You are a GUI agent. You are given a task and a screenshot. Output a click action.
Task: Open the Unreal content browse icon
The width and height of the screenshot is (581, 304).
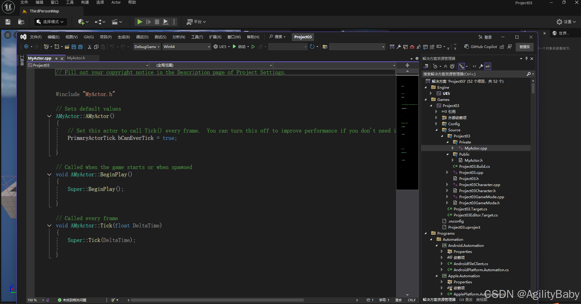click(x=21, y=22)
